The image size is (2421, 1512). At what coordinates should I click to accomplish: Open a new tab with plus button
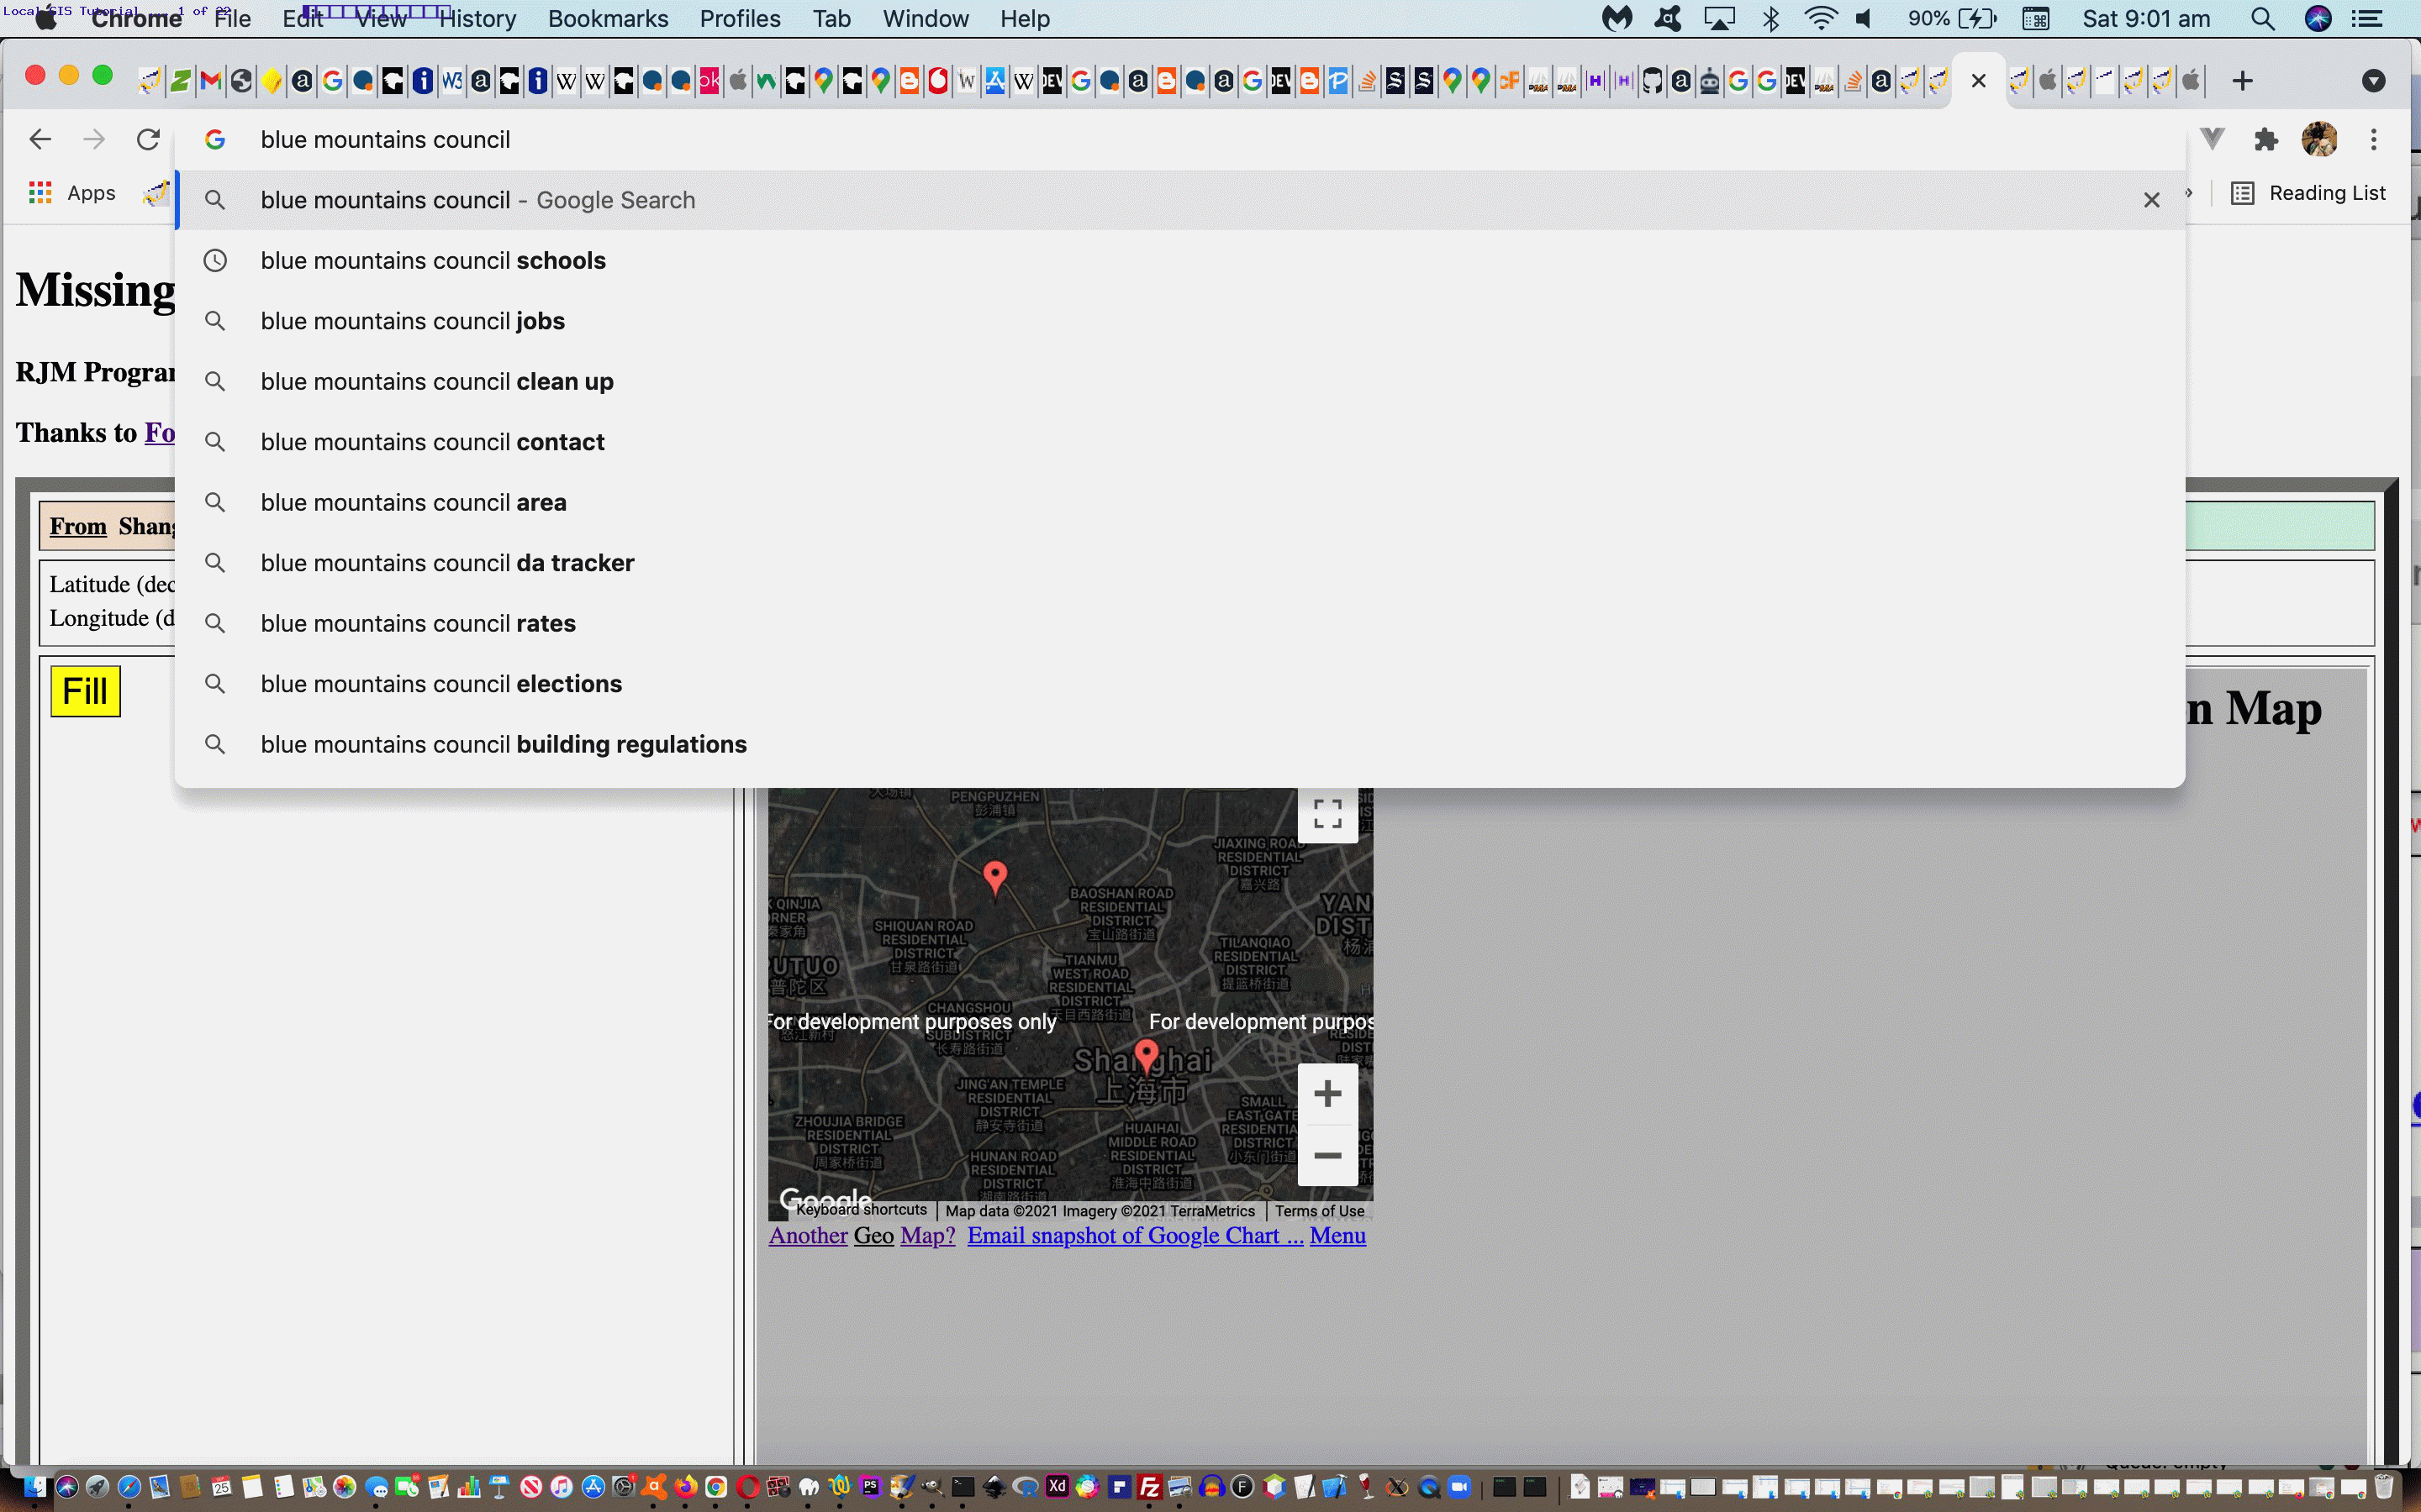coord(2242,81)
